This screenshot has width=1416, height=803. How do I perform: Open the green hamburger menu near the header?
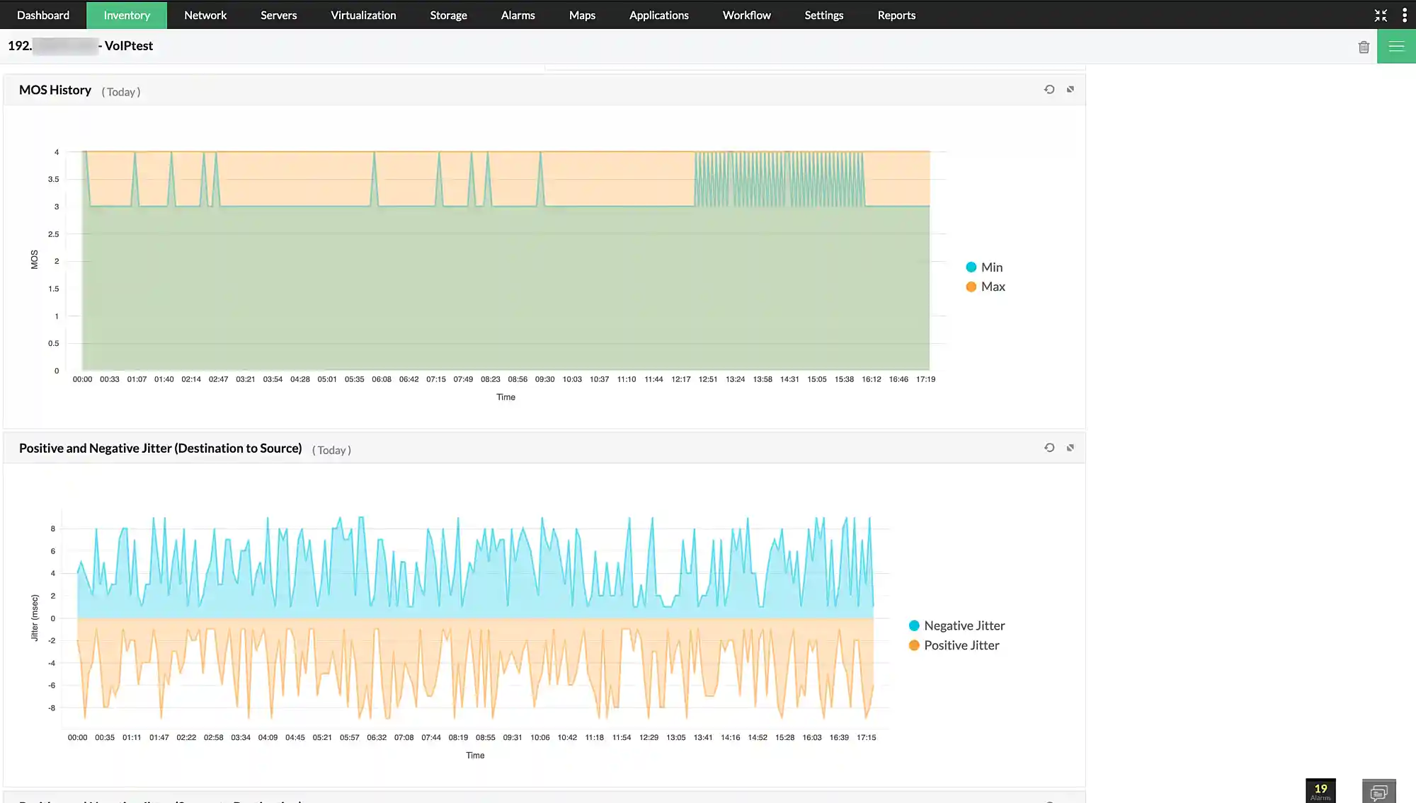[x=1396, y=46]
